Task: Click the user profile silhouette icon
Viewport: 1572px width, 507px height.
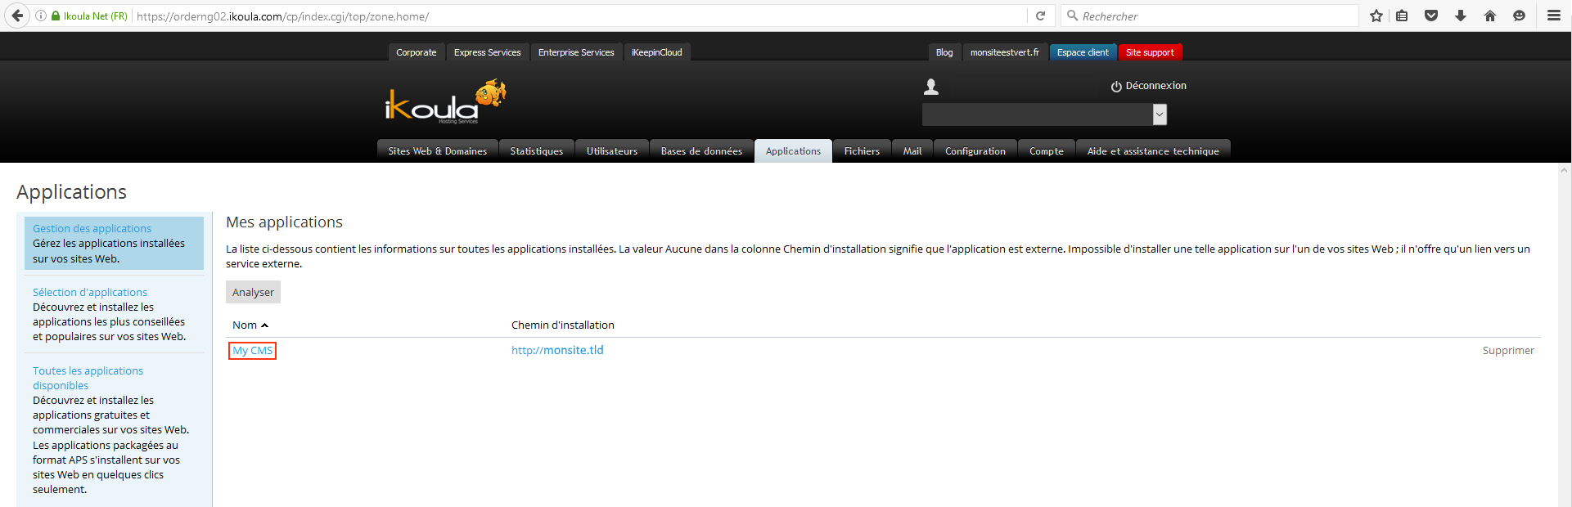Action: (931, 87)
